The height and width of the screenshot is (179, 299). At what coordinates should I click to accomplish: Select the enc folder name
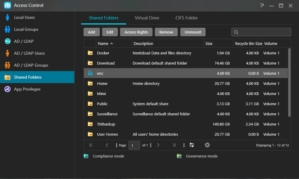point(100,74)
